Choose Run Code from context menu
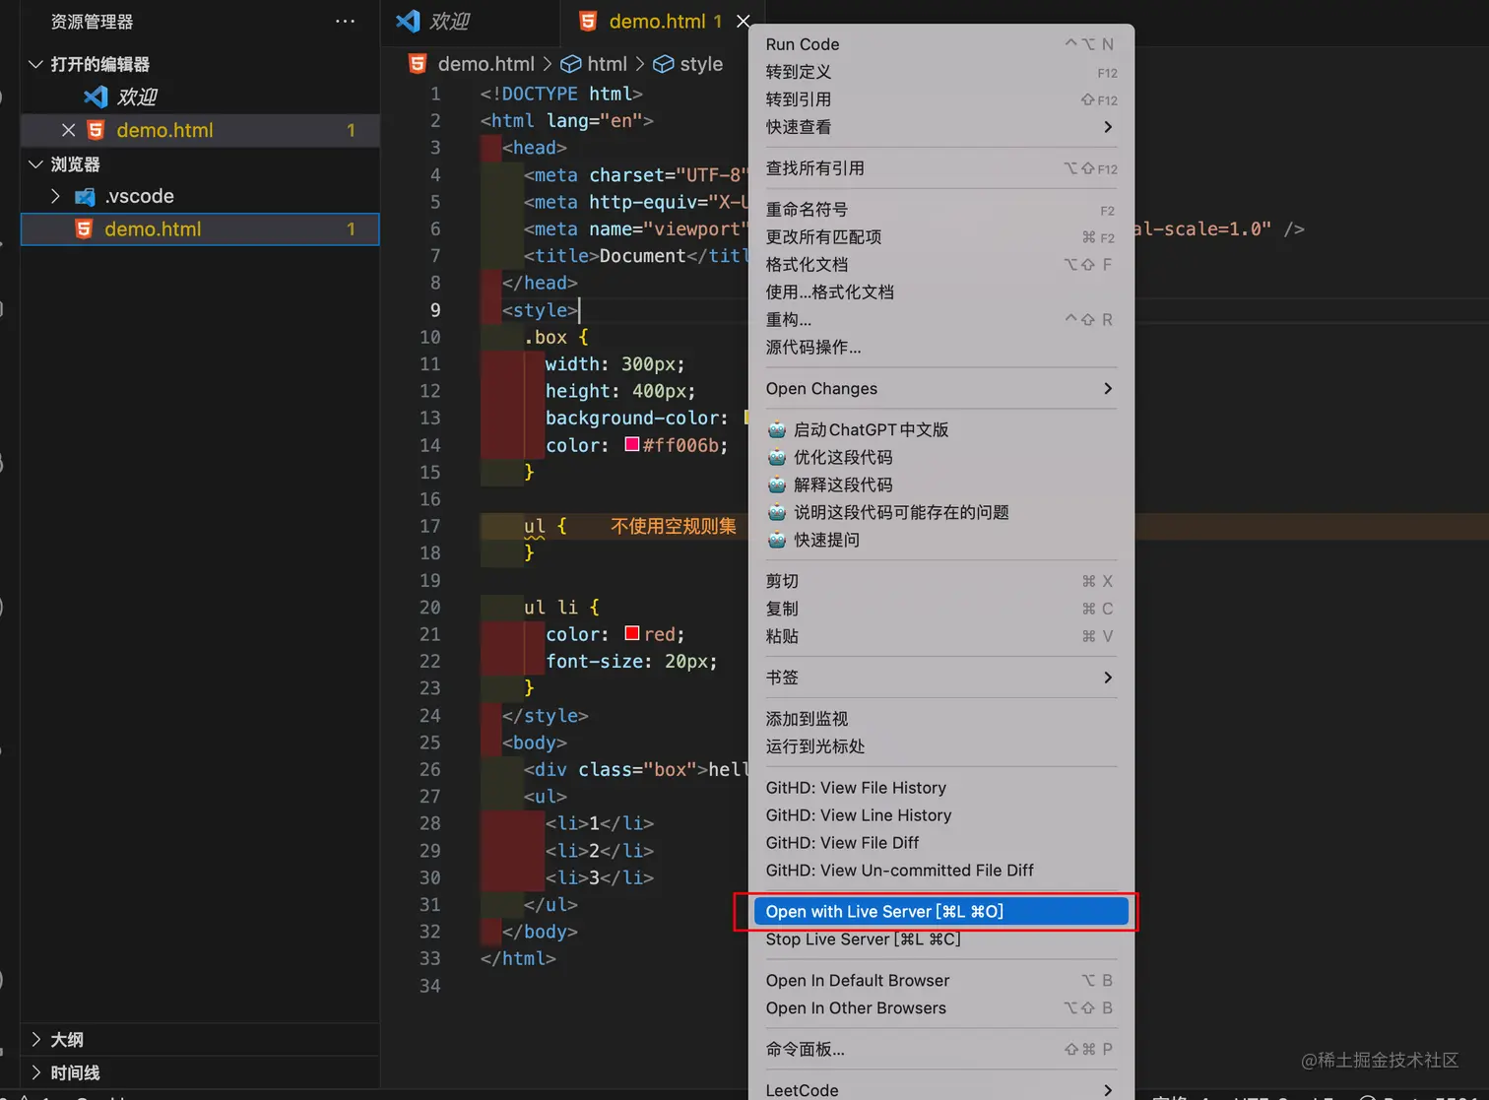Screen dimensions: 1489x1100 coord(940,44)
